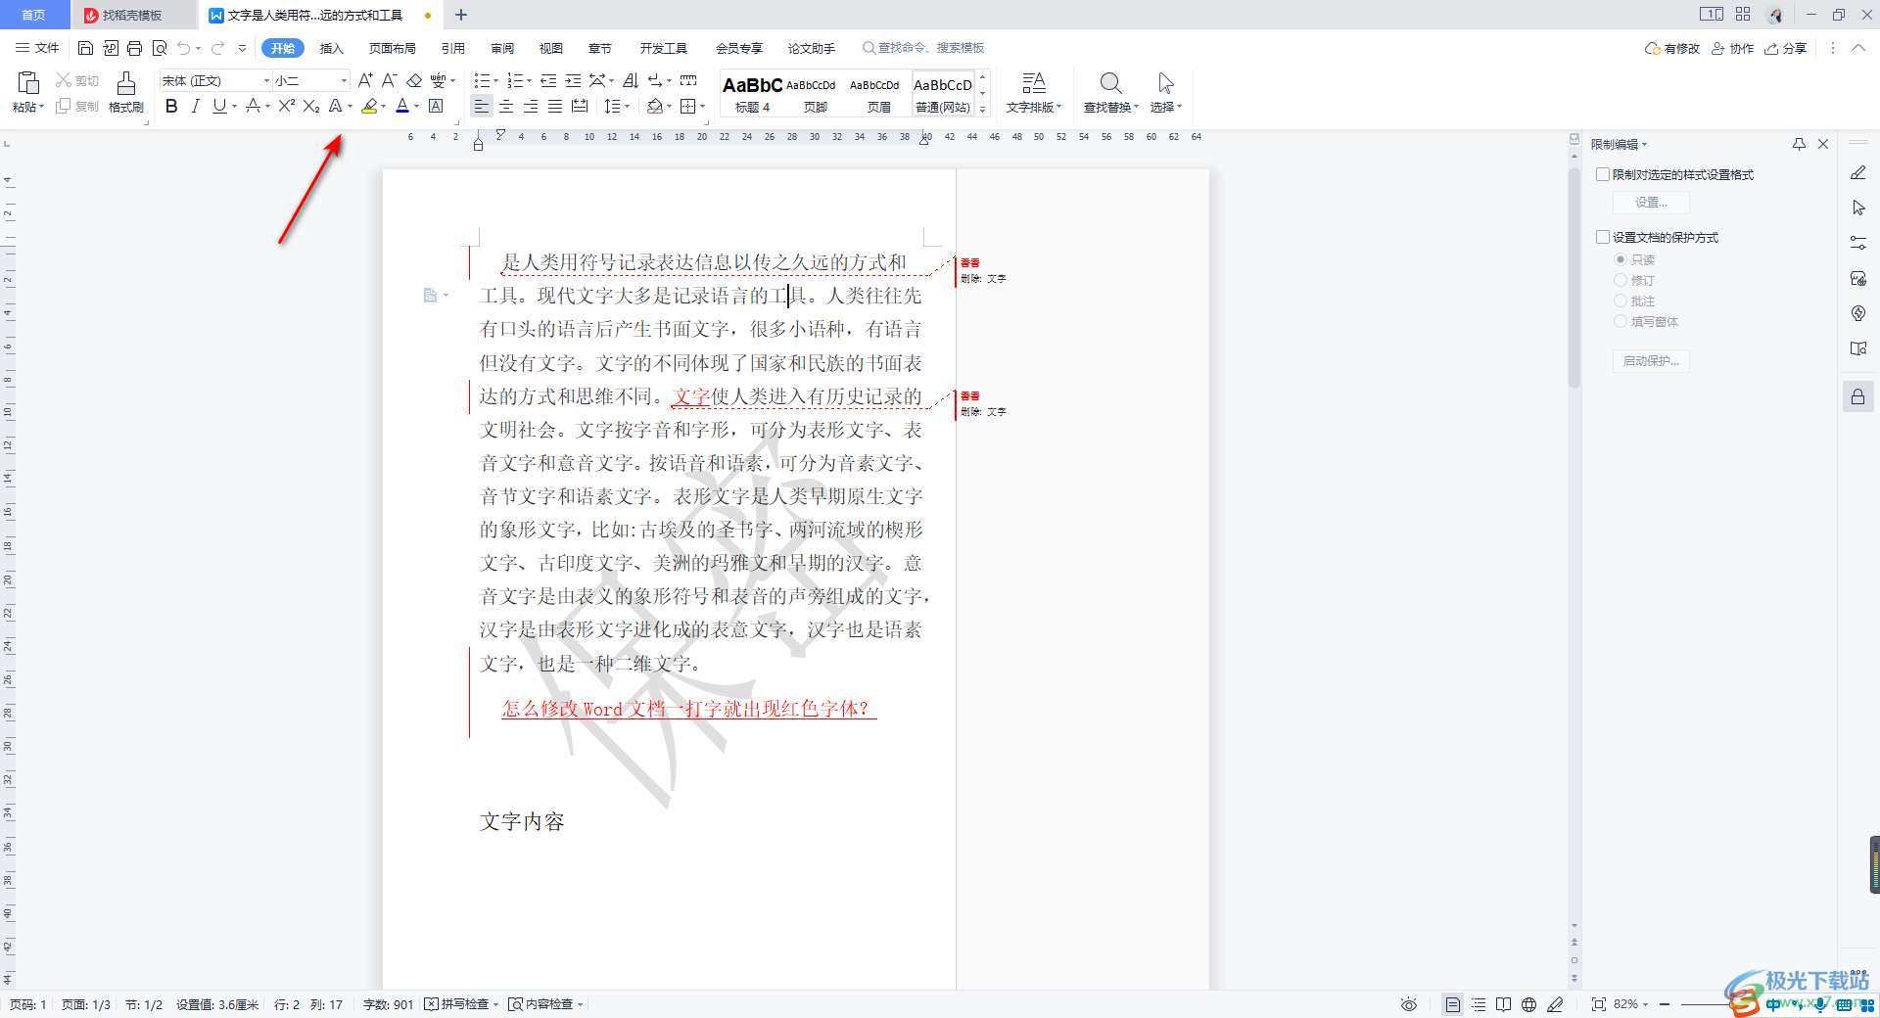Apply the character border icon
The image size is (1880, 1018).
tap(437, 106)
